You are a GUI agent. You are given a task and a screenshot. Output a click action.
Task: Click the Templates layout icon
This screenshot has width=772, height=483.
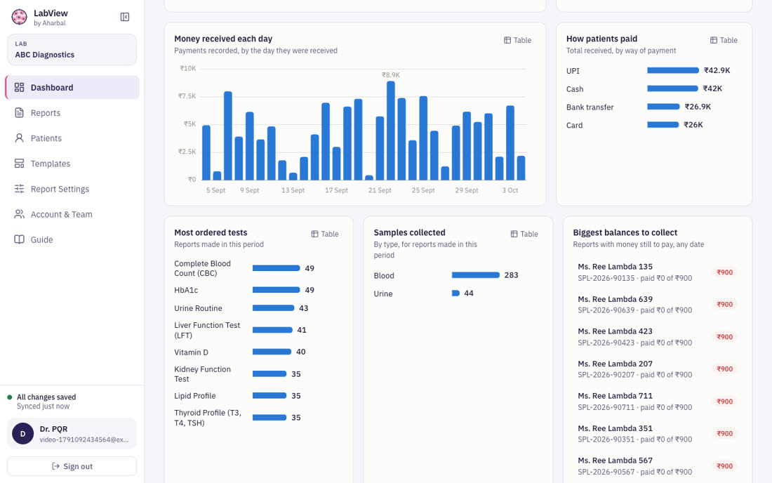(19, 164)
